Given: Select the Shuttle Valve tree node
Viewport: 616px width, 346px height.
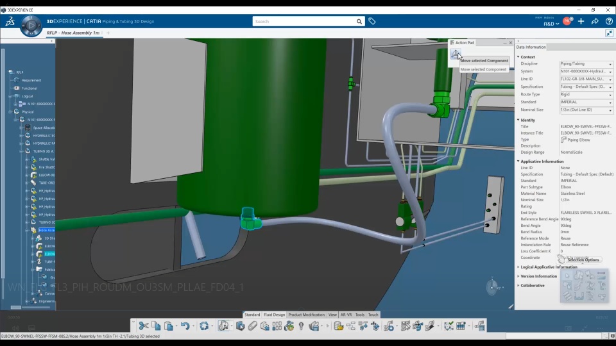Looking at the screenshot, I should click(x=47, y=160).
